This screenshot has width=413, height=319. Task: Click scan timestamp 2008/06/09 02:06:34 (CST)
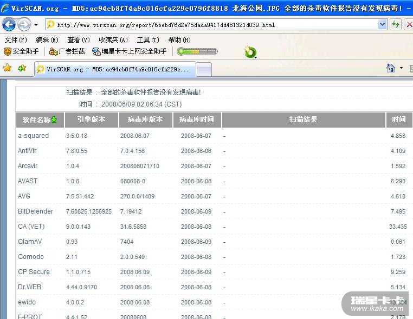click(x=141, y=104)
